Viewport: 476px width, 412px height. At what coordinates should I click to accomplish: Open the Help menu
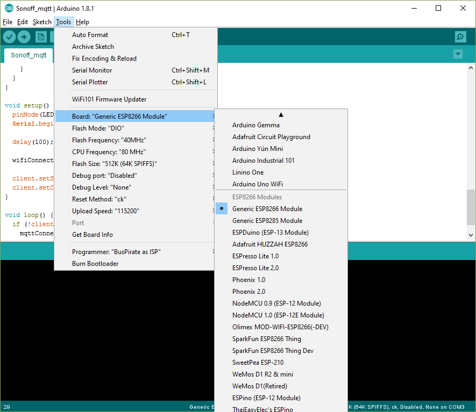(x=82, y=22)
